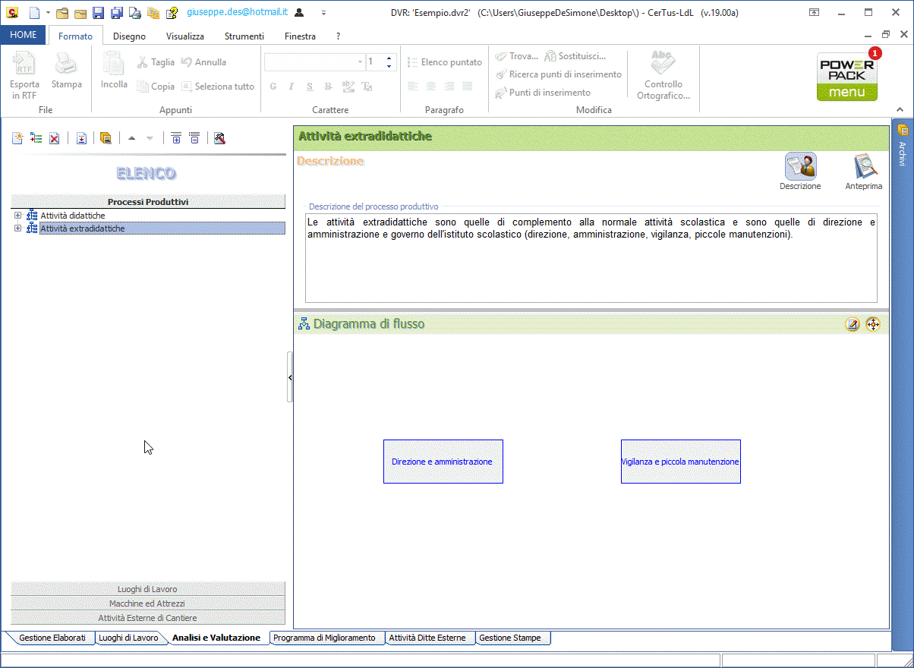Collapse the left panel with splitter arrow
The height and width of the screenshot is (668, 914).
click(290, 377)
